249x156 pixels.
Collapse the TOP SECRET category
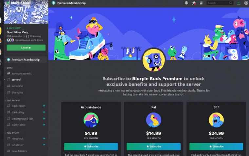(x=12, y=100)
